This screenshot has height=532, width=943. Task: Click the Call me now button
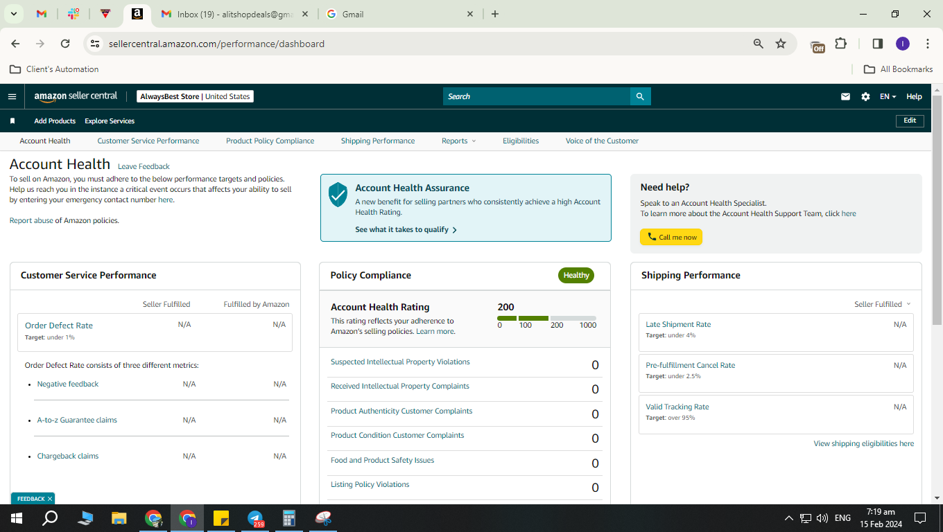(x=671, y=237)
